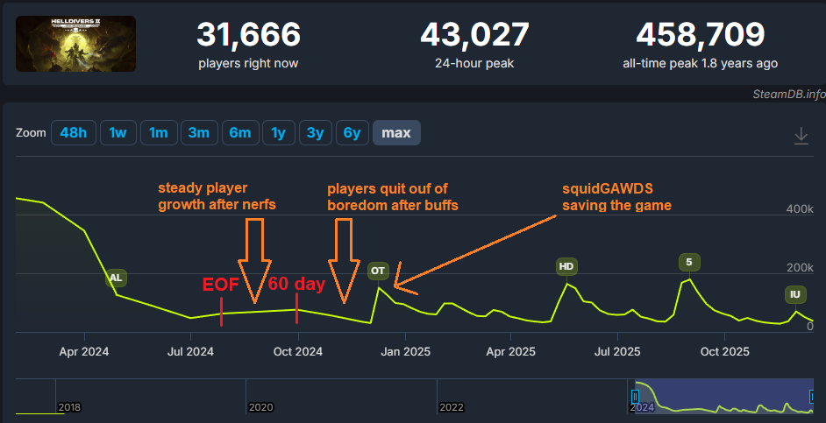The height and width of the screenshot is (423, 826).
Task: Click the AL event marker on chart
Action: pyautogui.click(x=116, y=278)
